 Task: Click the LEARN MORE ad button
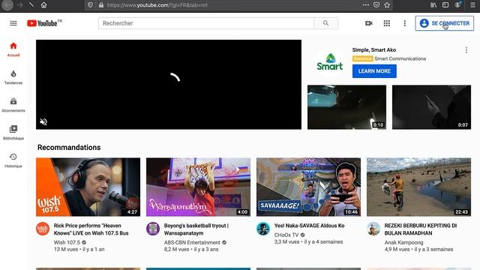374,71
